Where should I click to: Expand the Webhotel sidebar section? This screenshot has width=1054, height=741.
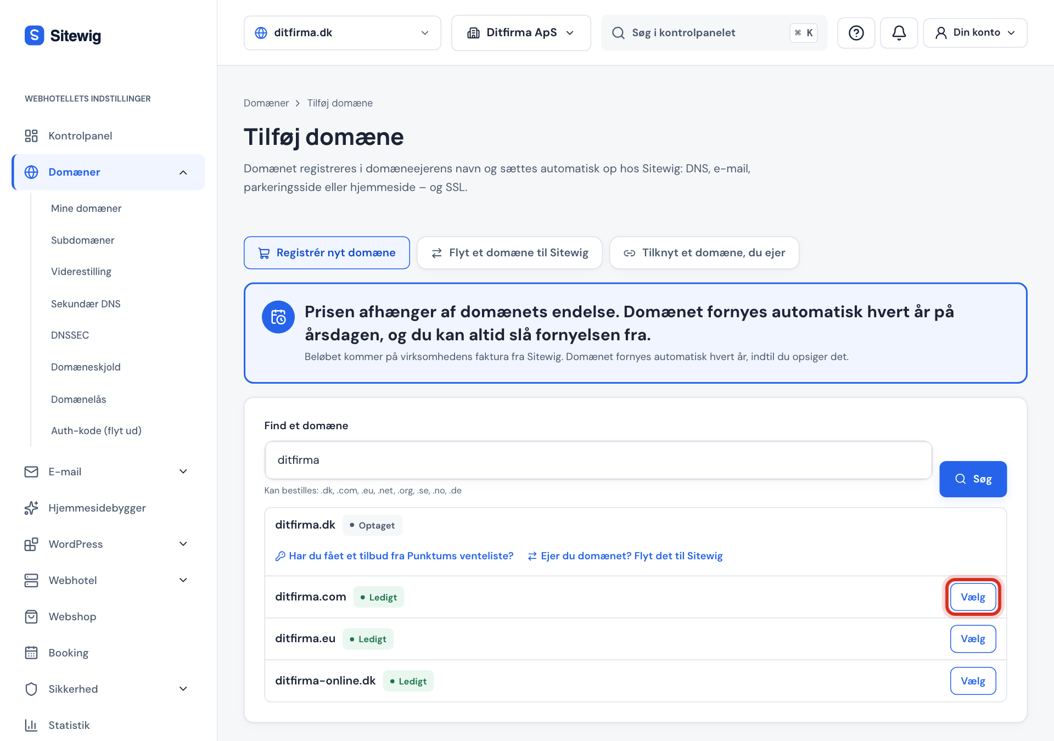(x=183, y=580)
